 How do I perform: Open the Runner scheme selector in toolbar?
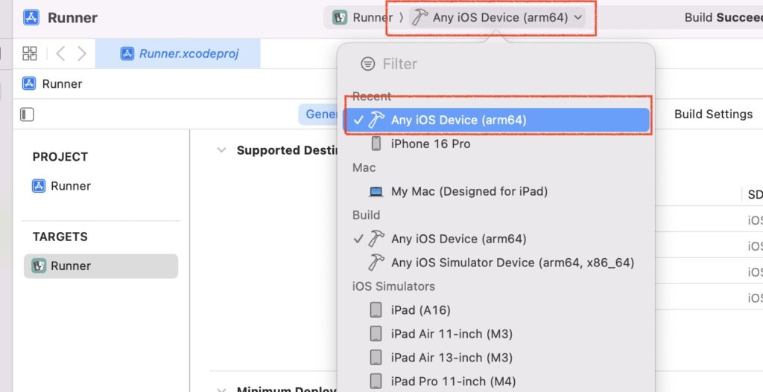tap(362, 18)
